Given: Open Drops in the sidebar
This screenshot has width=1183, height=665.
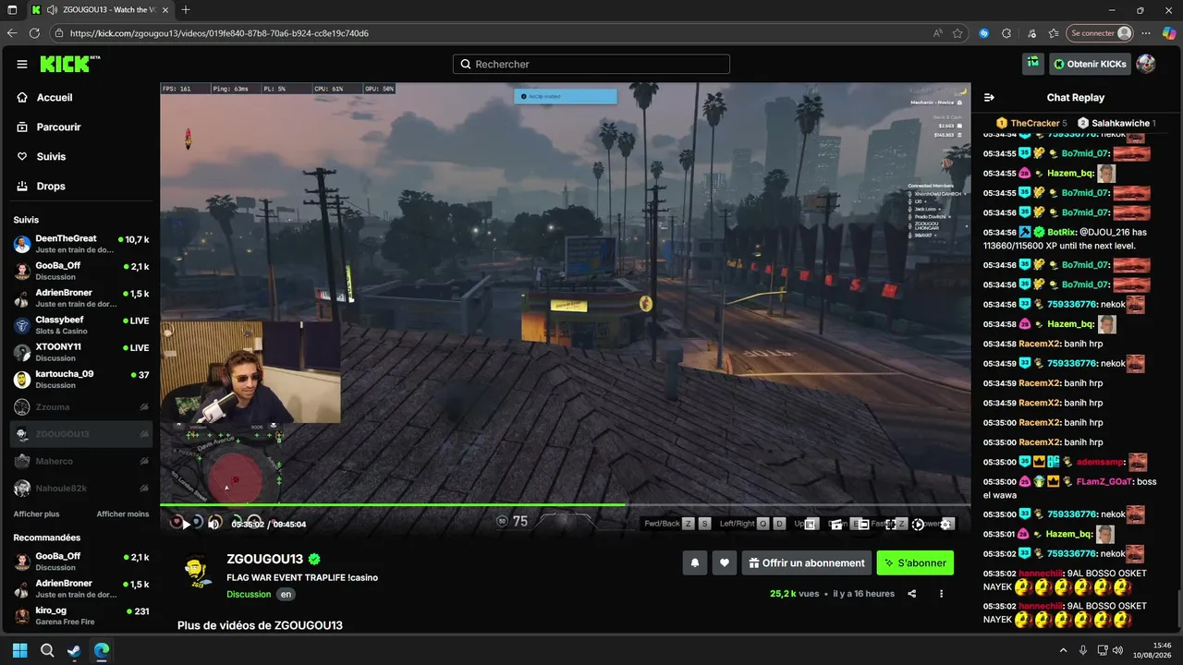Looking at the screenshot, I should pyautogui.click(x=80, y=186).
